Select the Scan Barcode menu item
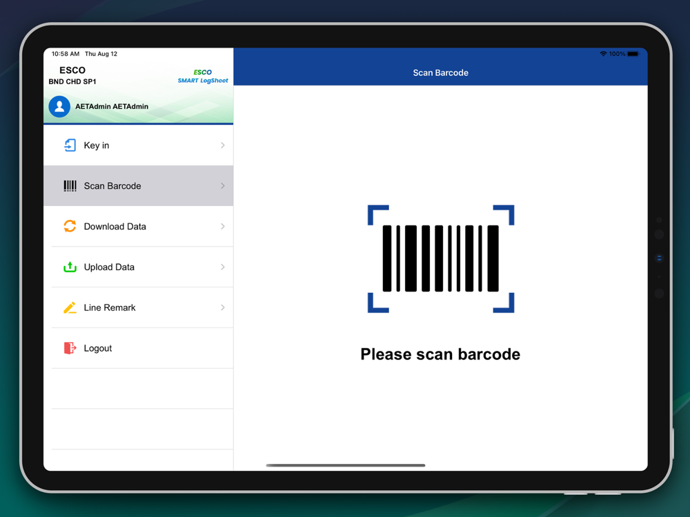 coord(139,186)
